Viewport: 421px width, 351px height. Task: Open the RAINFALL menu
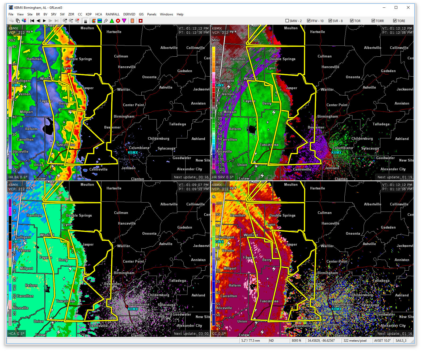click(x=113, y=14)
